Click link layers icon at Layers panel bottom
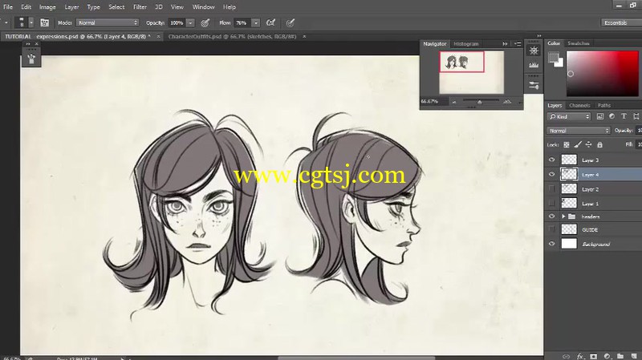 click(567, 356)
